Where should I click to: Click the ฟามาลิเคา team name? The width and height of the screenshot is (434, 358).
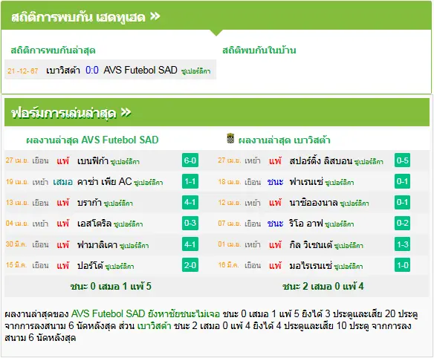coord(97,244)
